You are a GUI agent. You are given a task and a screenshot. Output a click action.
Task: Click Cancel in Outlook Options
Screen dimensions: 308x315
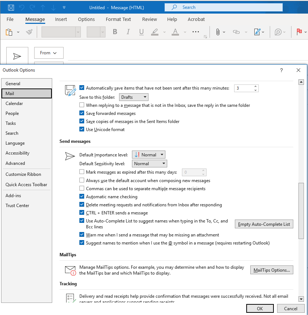pyautogui.click(x=291, y=308)
